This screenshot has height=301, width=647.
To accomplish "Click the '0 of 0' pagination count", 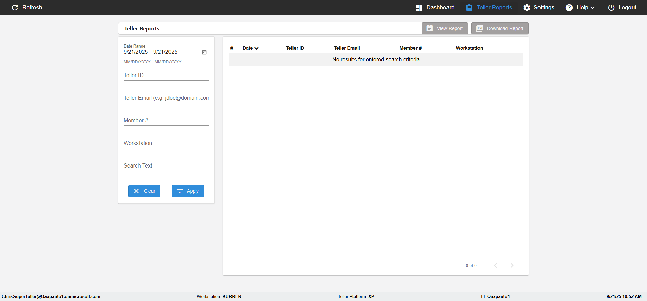I will [471, 266].
